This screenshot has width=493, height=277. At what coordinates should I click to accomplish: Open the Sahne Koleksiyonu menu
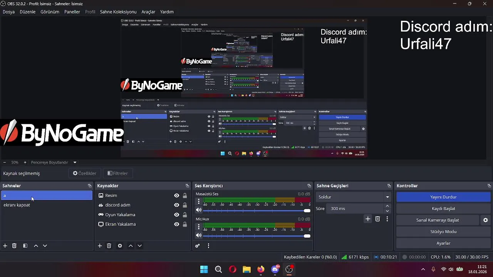[x=118, y=12]
